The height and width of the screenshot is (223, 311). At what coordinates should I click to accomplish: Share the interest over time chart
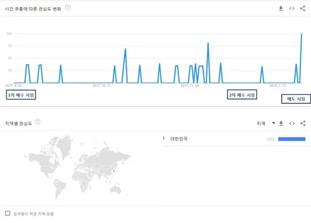[x=302, y=9]
